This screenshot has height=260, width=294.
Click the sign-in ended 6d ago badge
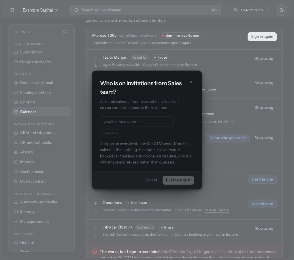coord(180,36)
